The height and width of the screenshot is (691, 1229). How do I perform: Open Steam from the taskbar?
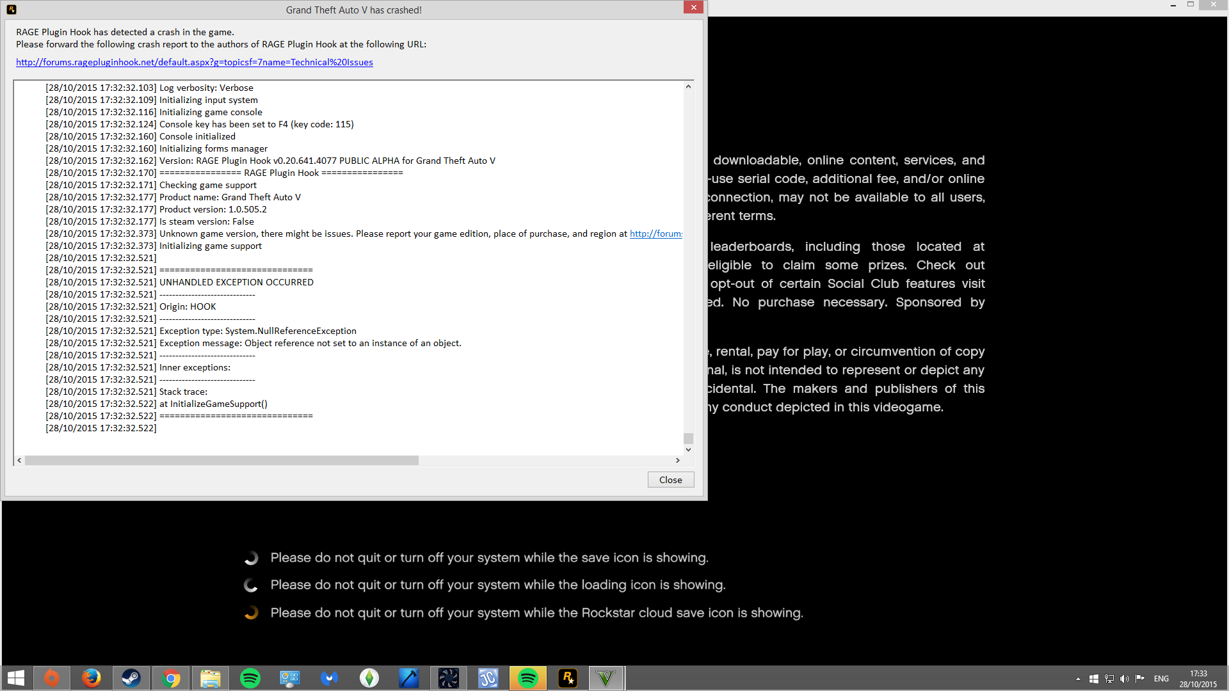coord(131,678)
